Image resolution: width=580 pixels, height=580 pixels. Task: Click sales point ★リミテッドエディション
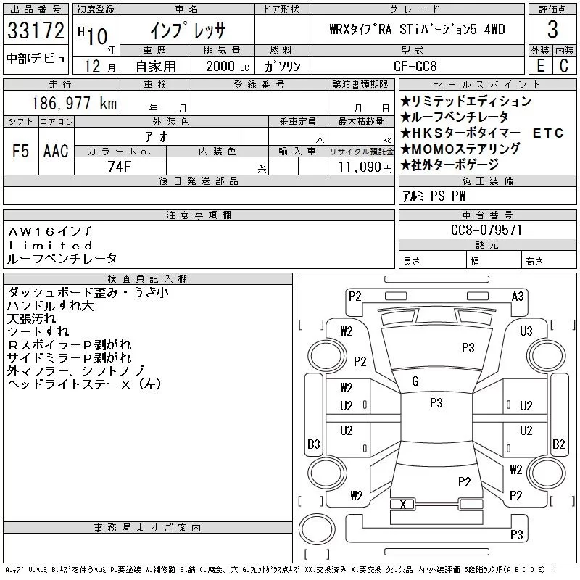click(466, 101)
